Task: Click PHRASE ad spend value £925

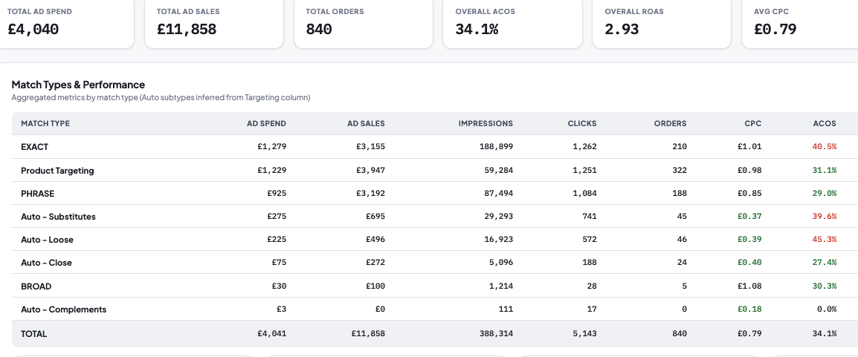Action: coord(277,194)
